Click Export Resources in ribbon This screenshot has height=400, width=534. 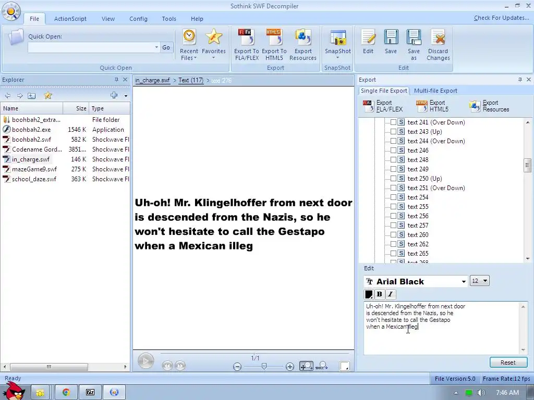click(303, 45)
